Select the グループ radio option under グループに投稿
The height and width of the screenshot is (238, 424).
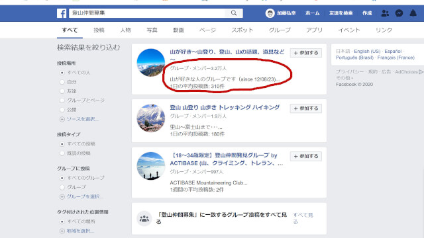click(62, 187)
